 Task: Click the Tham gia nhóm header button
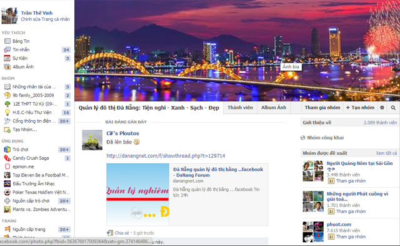tap(322, 108)
